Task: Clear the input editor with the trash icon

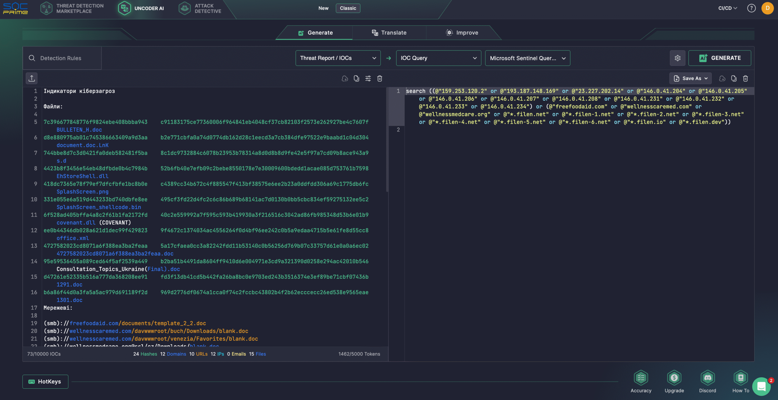Action: tap(380, 79)
